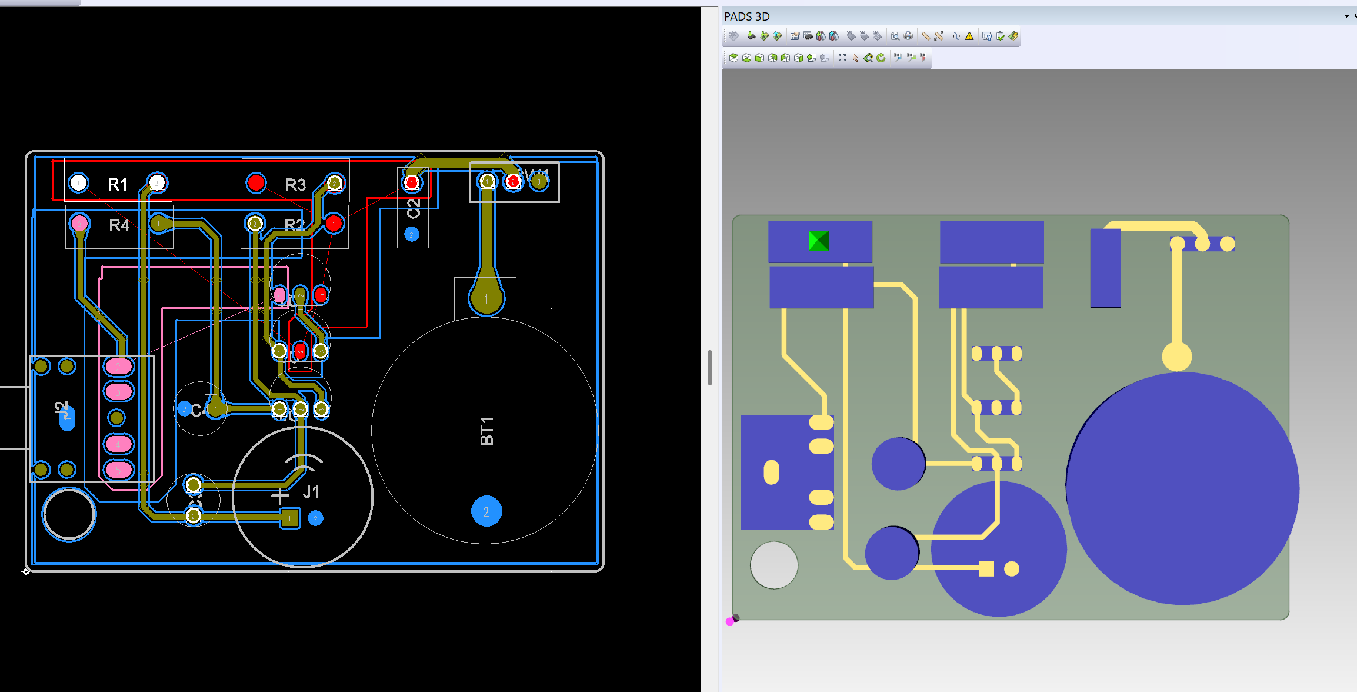Select component R1 label in layout view
Viewport: 1357px width, 692px height.
[x=118, y=184]
